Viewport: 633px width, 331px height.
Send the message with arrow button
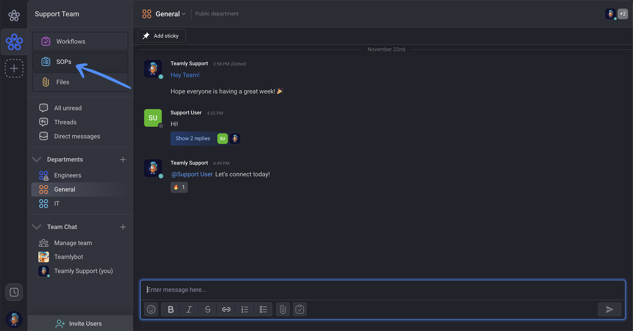[x=609, y=309]
